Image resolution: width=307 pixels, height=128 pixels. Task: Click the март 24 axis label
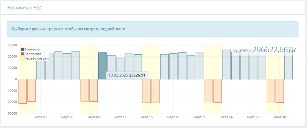(x=227, y=117)
